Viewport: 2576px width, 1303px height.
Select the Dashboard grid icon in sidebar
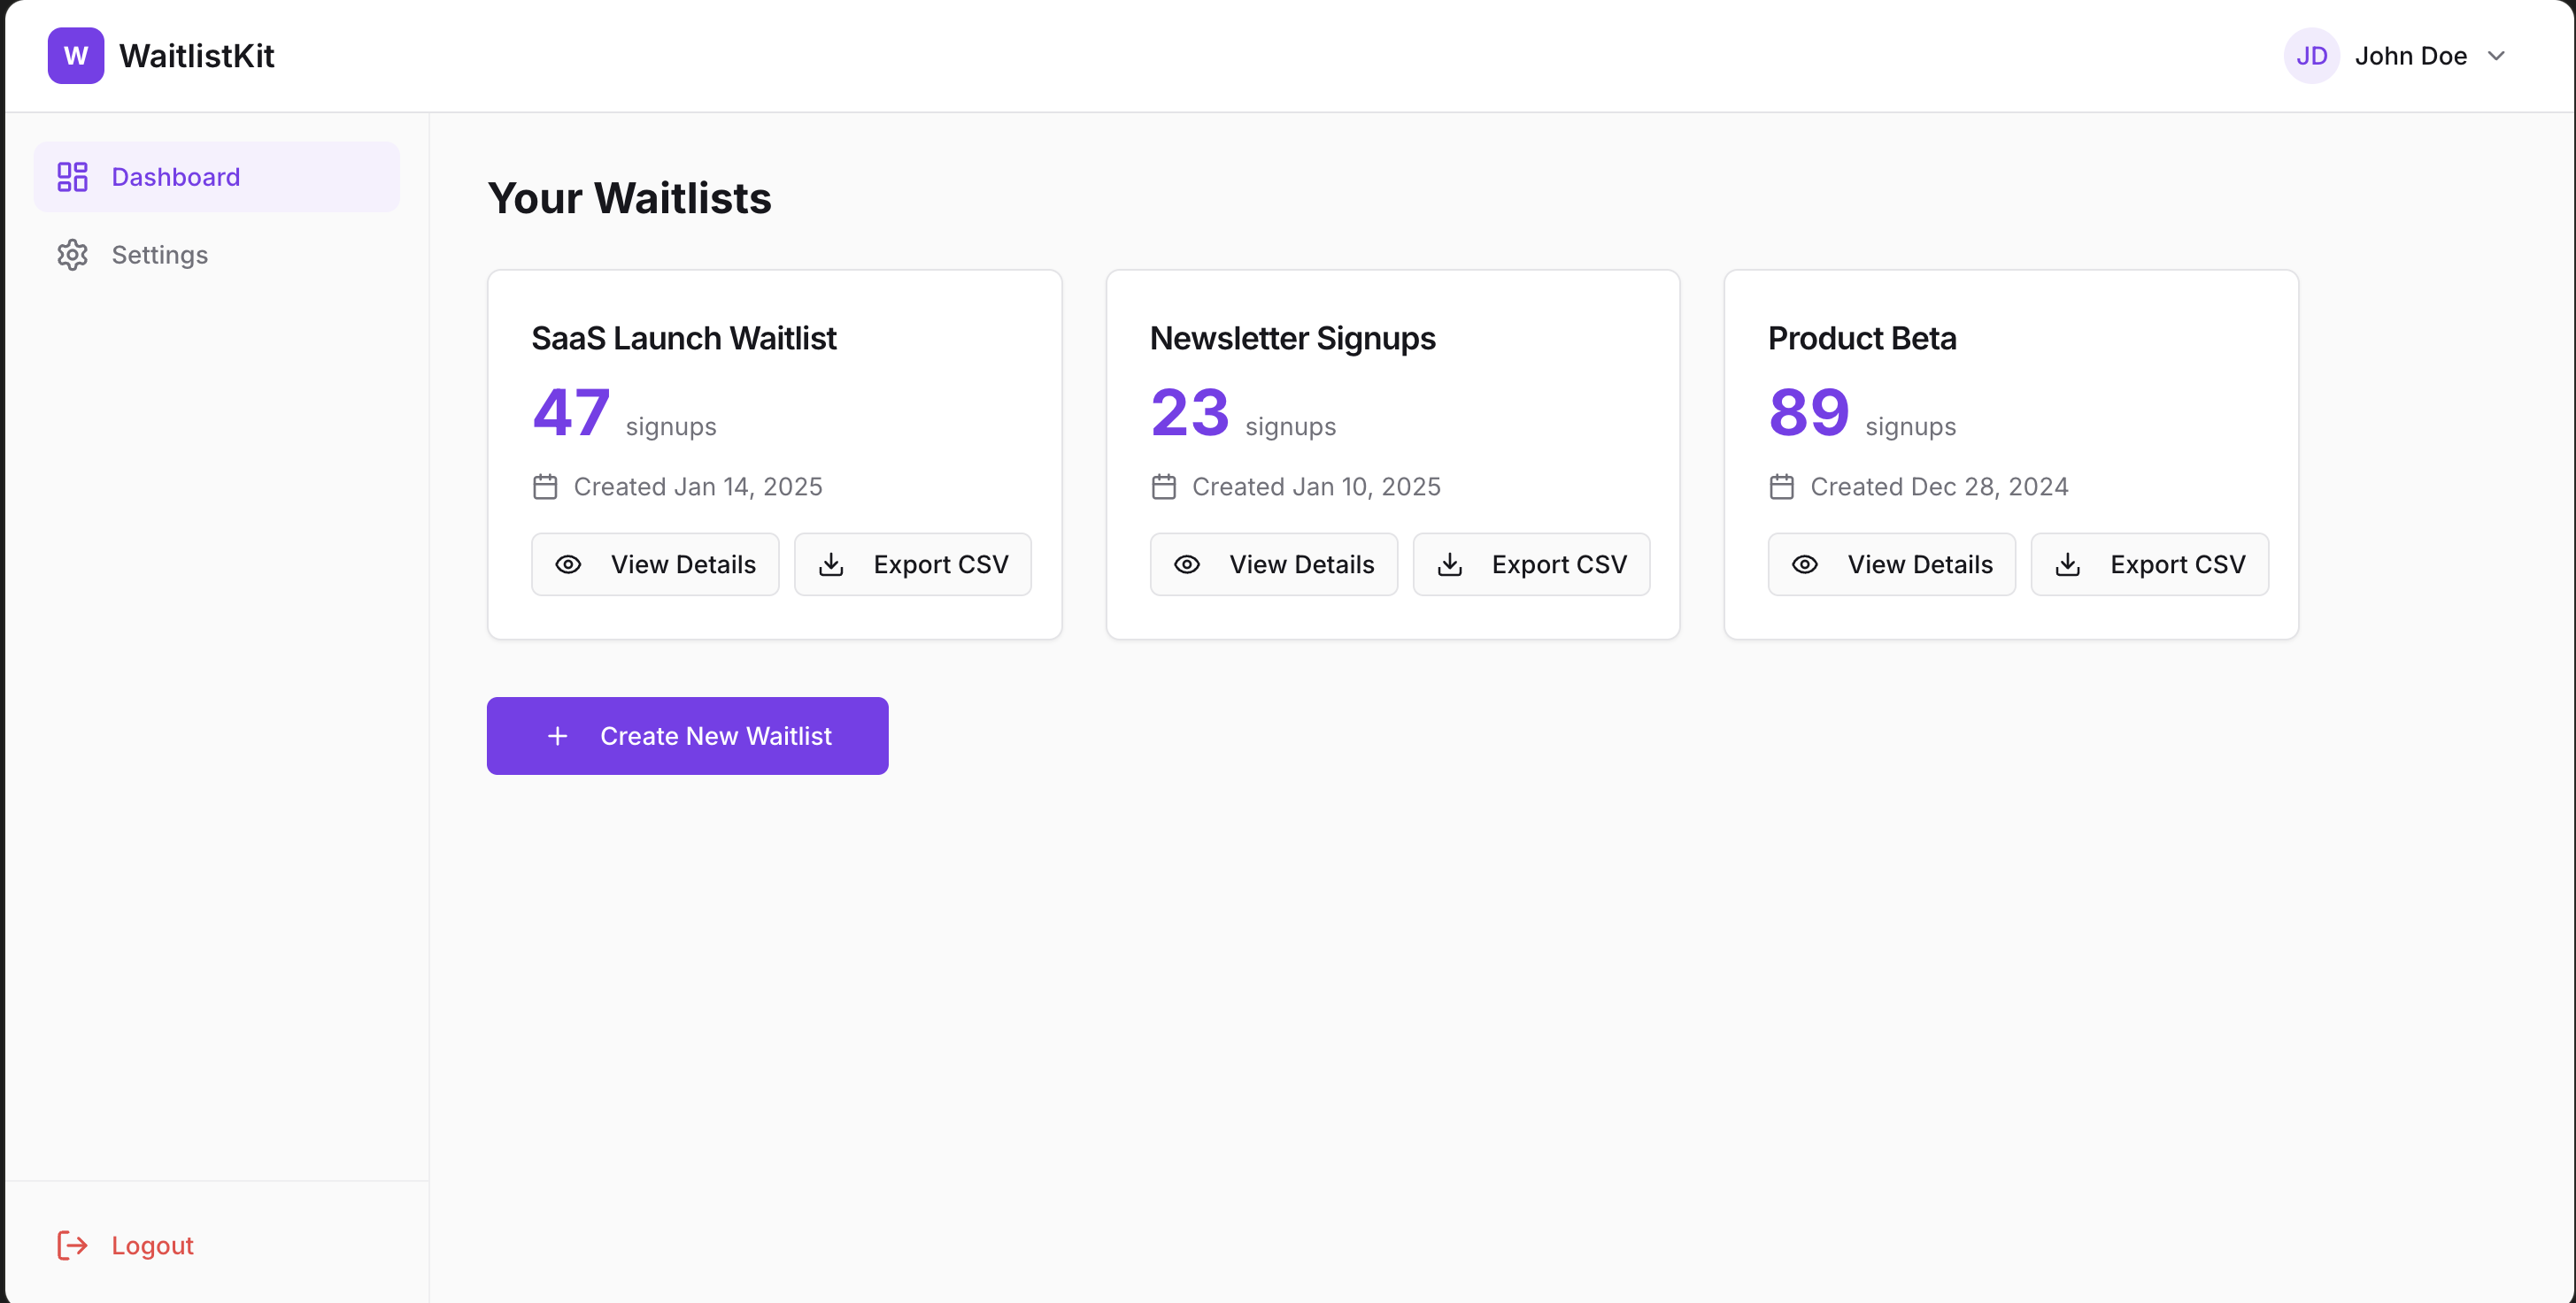pyautogui.click(x=71, y=177)
